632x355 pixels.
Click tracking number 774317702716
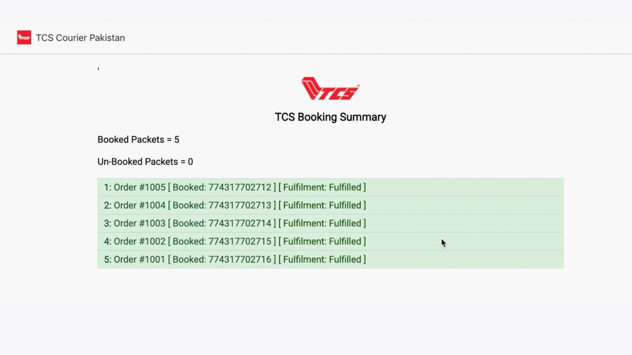point(240,259)
